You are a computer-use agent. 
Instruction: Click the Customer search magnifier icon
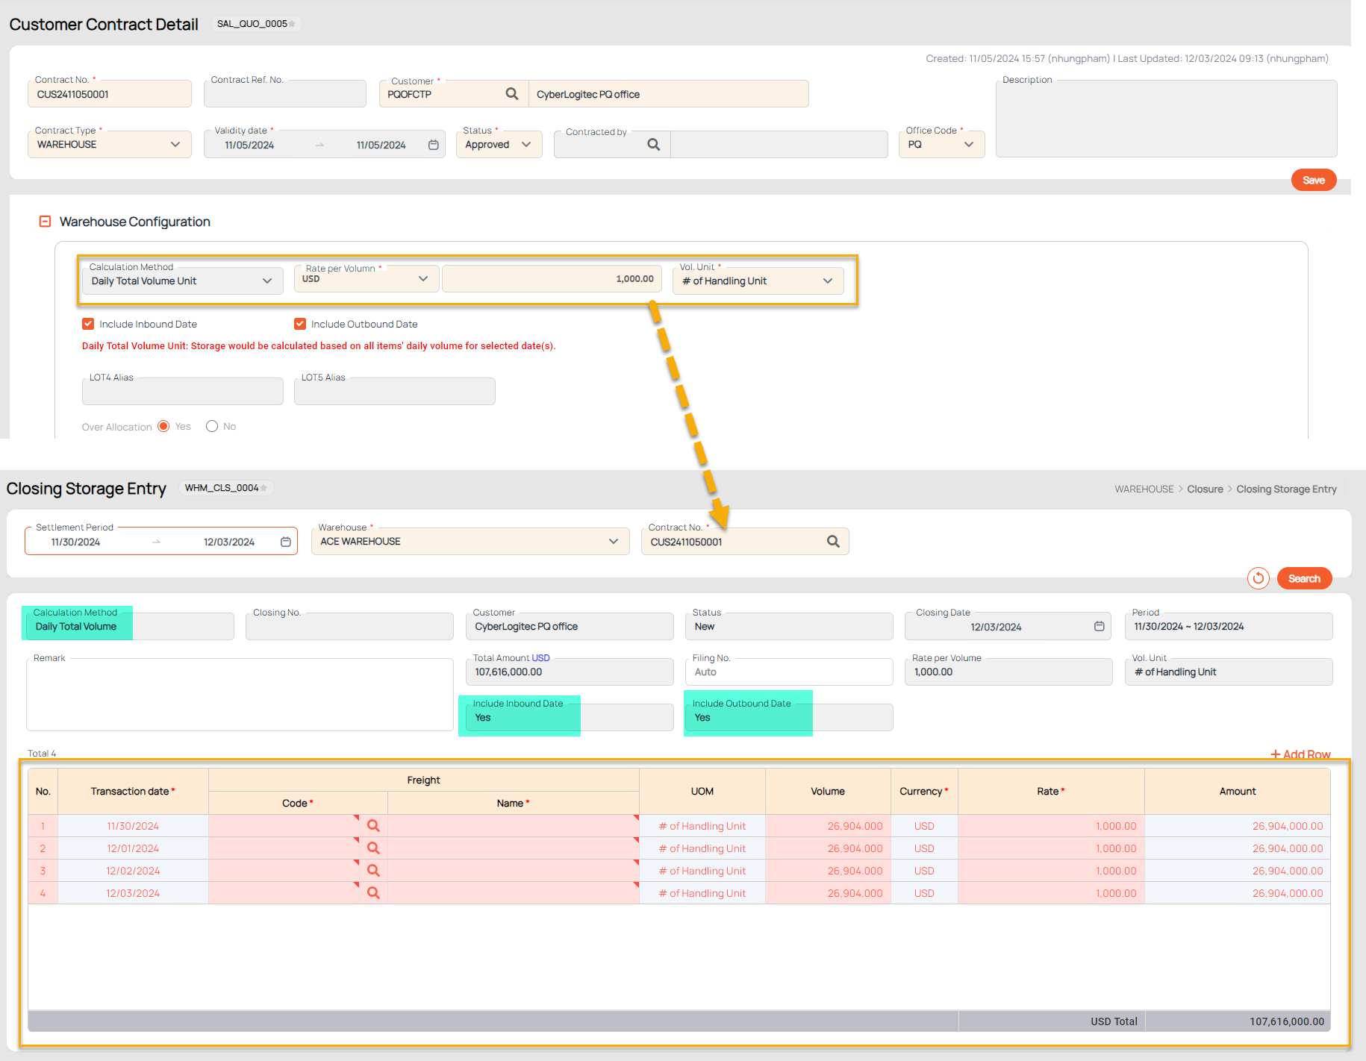[511, 94]
